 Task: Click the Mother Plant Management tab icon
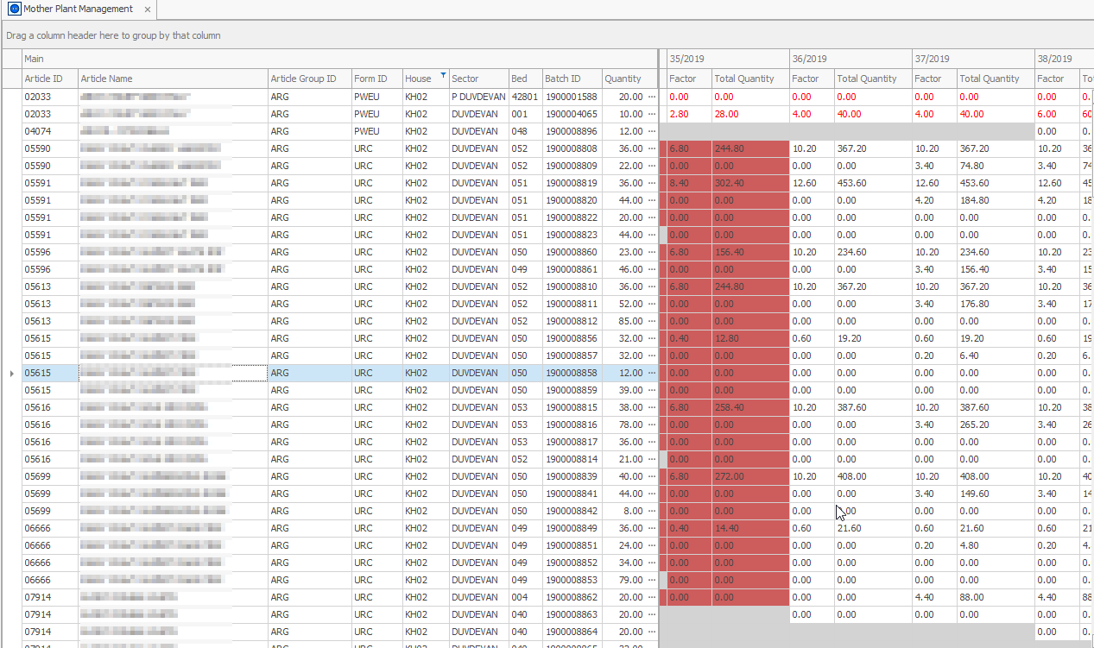[x=14, y=9]
